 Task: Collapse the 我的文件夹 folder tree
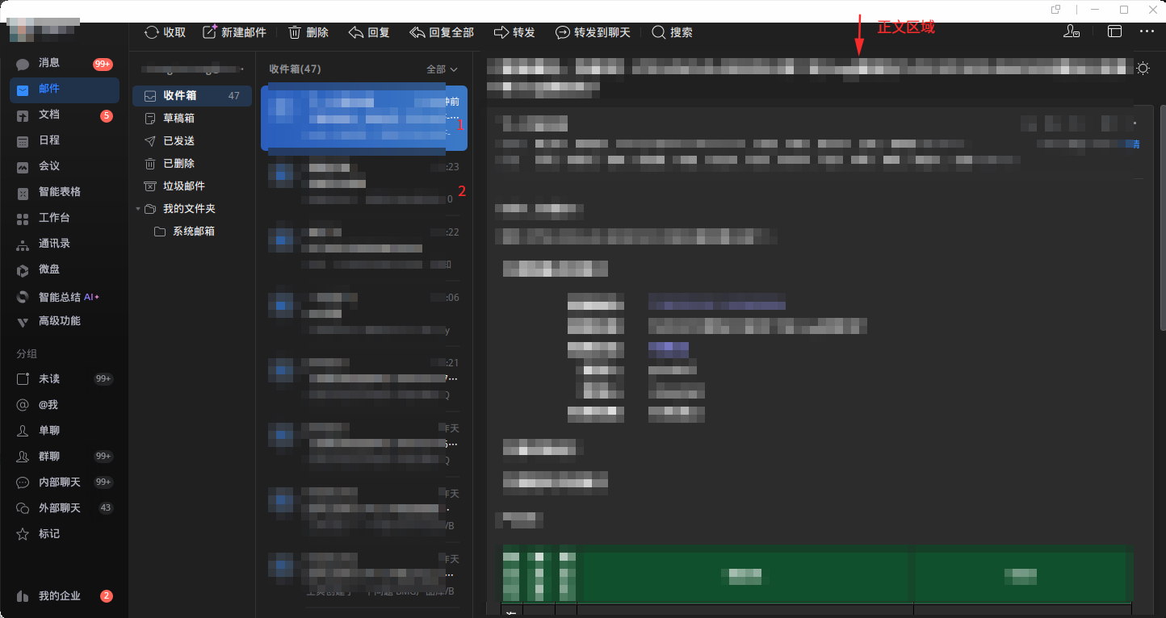click(x=138, y=209)
